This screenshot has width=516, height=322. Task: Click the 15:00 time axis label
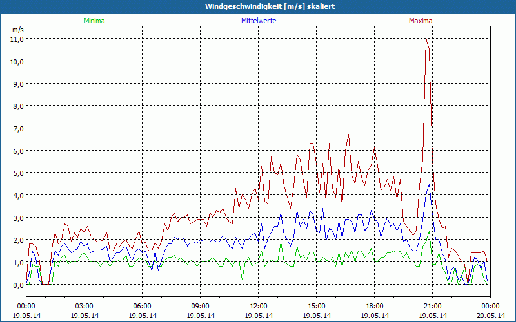(x=317, y=307)
